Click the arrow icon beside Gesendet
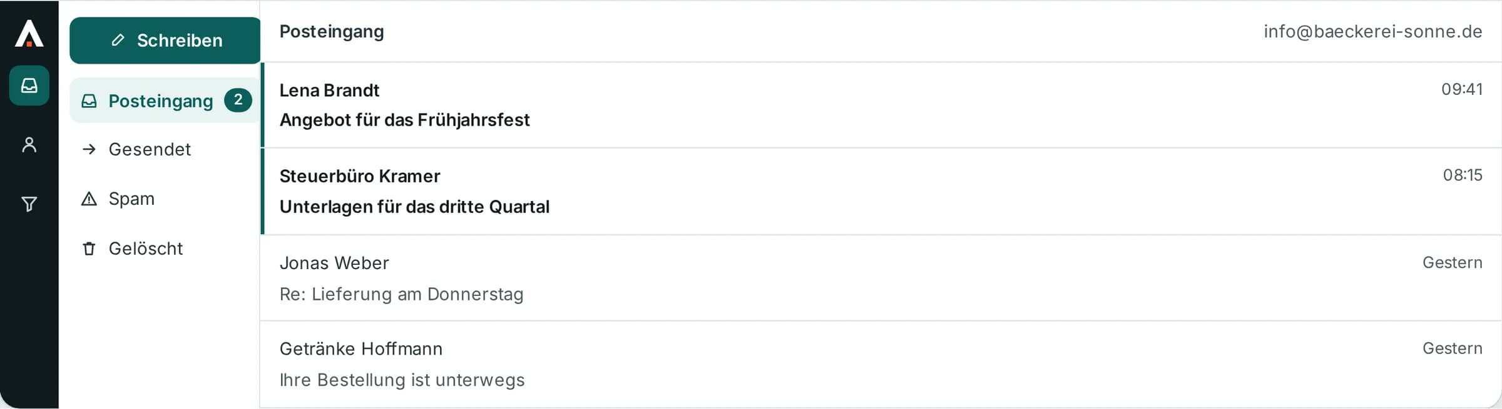This screenshot has height=409, width=1502. [x=89, y=149]
